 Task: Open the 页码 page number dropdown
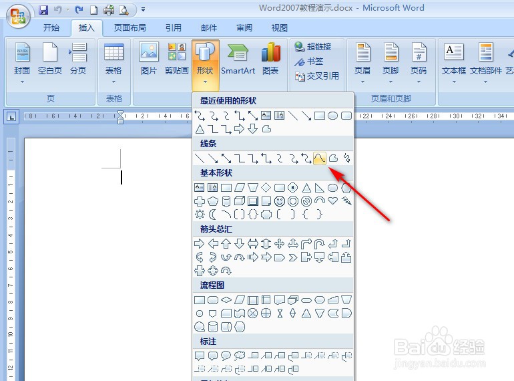[419, 62]
